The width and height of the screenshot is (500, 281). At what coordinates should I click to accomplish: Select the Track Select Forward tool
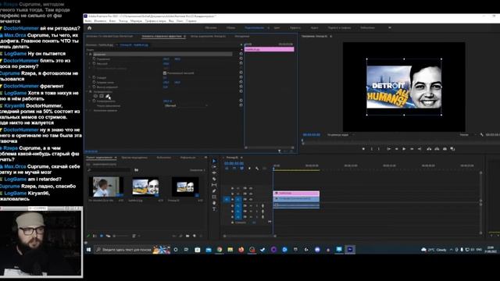pos(214,167)
